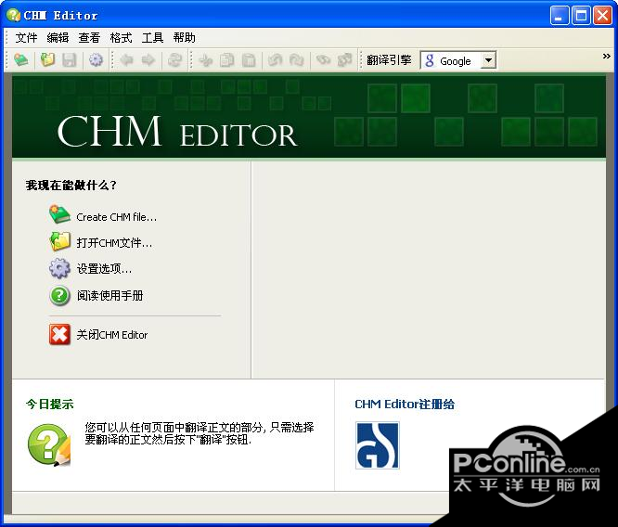Click the redo toolbar icon
The height and width of the screenshot is (527, 618).
tap(297, 60)
